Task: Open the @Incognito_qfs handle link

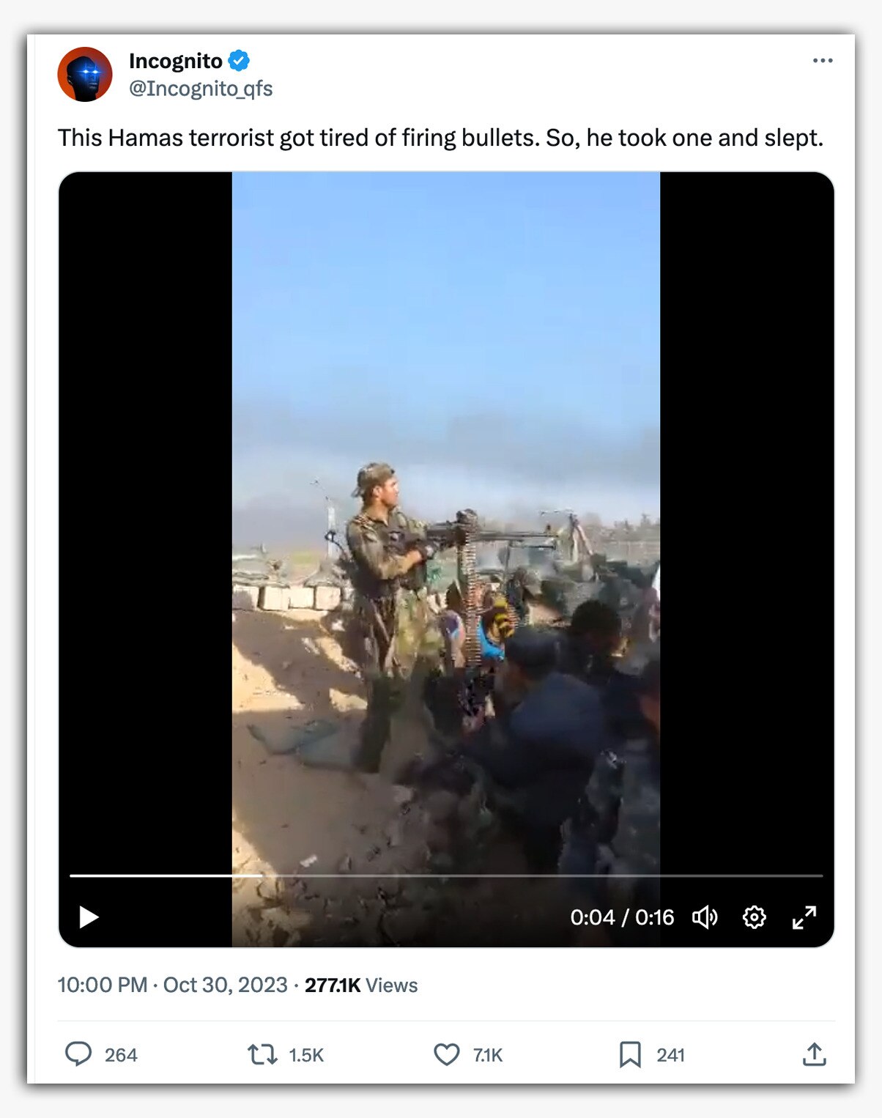Action: click(x=201, y=89)
